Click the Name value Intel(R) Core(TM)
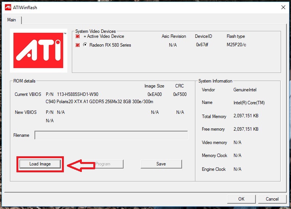 [x=249, y=103]
